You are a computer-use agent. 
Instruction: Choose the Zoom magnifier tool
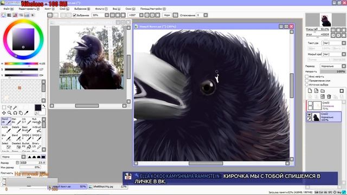point(10,113)
